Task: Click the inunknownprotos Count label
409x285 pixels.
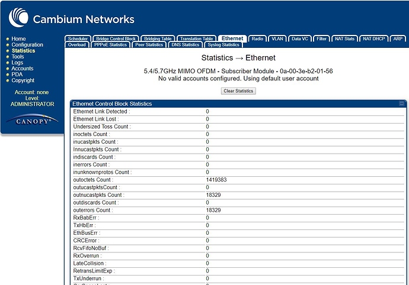Action: pyautogui.click(x=103, y=172)
